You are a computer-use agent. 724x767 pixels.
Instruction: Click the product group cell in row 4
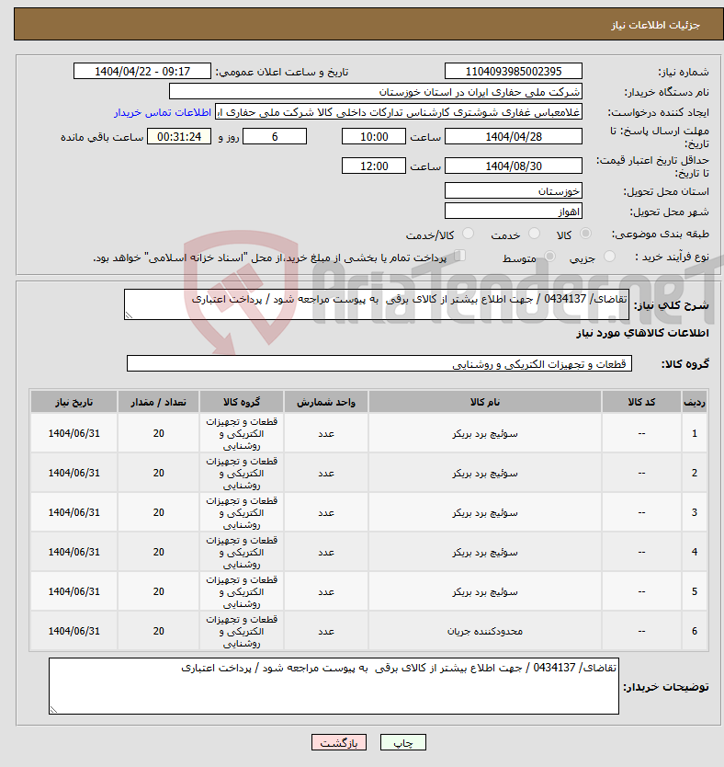pyautogui.click(x=242, y=553)
